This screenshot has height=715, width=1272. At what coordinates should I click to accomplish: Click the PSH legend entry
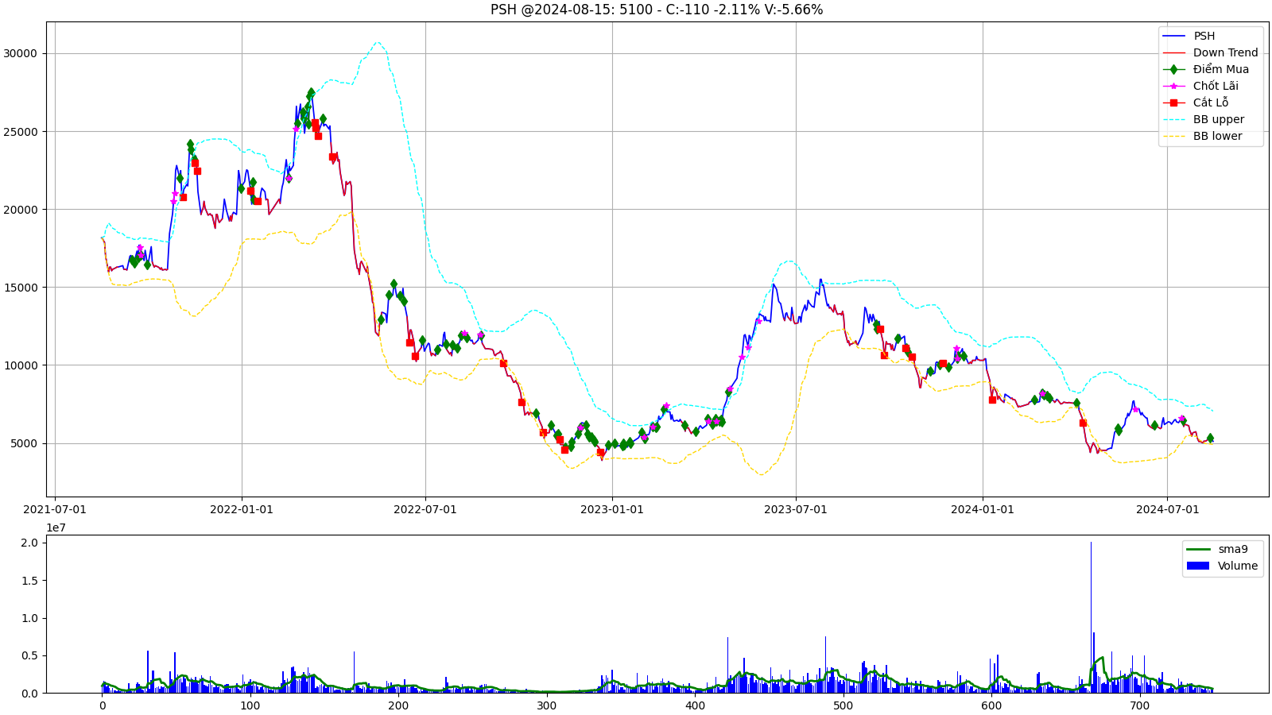(1204, 36)
